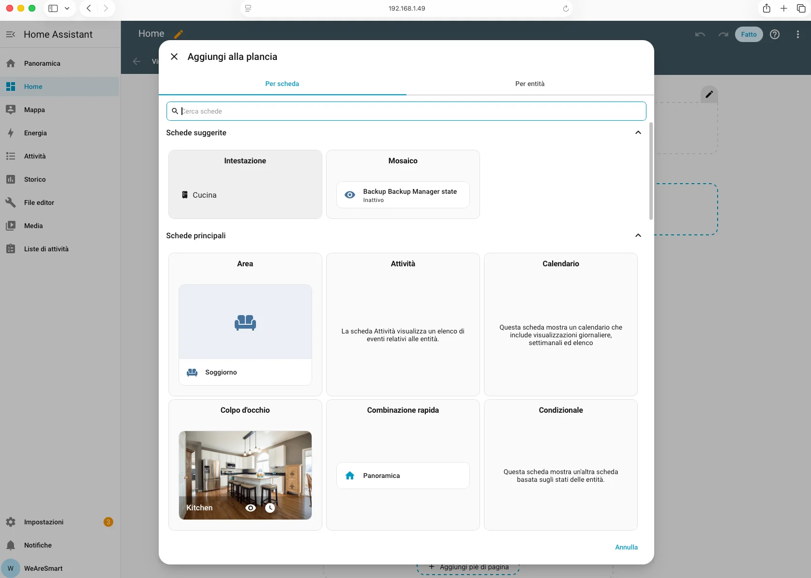Go back in Safari history

(x=89, y=8)
